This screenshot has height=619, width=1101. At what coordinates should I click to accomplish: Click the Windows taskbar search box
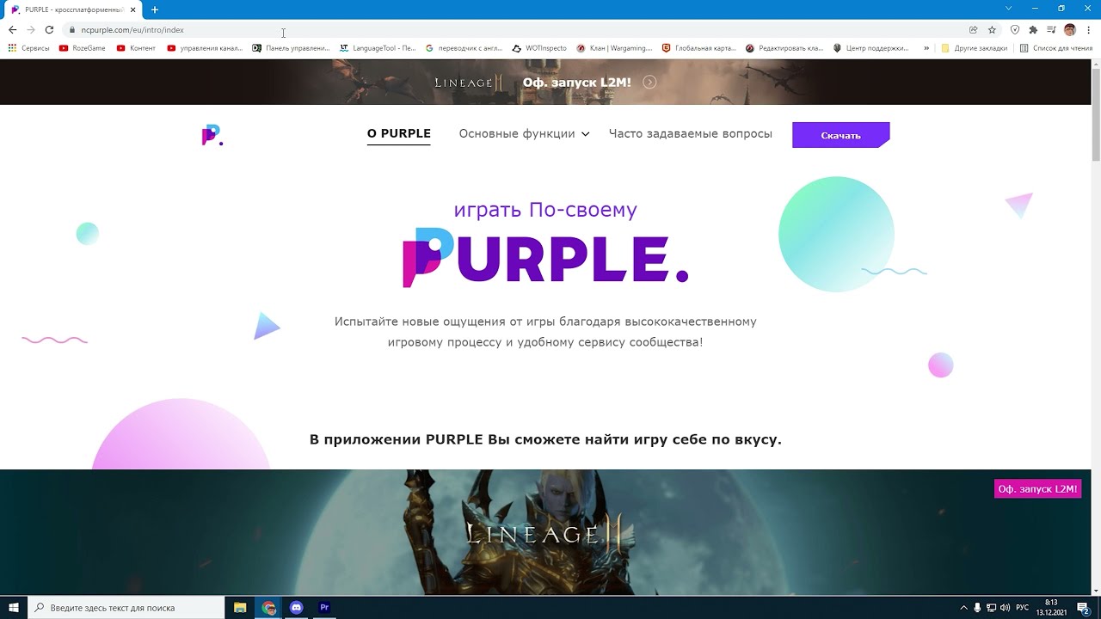[x=126, y=608]
